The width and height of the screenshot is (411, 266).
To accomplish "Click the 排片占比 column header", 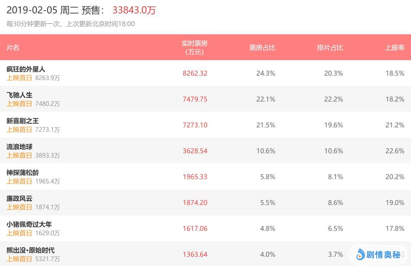I will tap(330, 47).
